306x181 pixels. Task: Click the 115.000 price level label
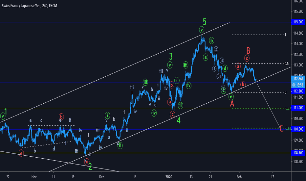tap(298, 22)
